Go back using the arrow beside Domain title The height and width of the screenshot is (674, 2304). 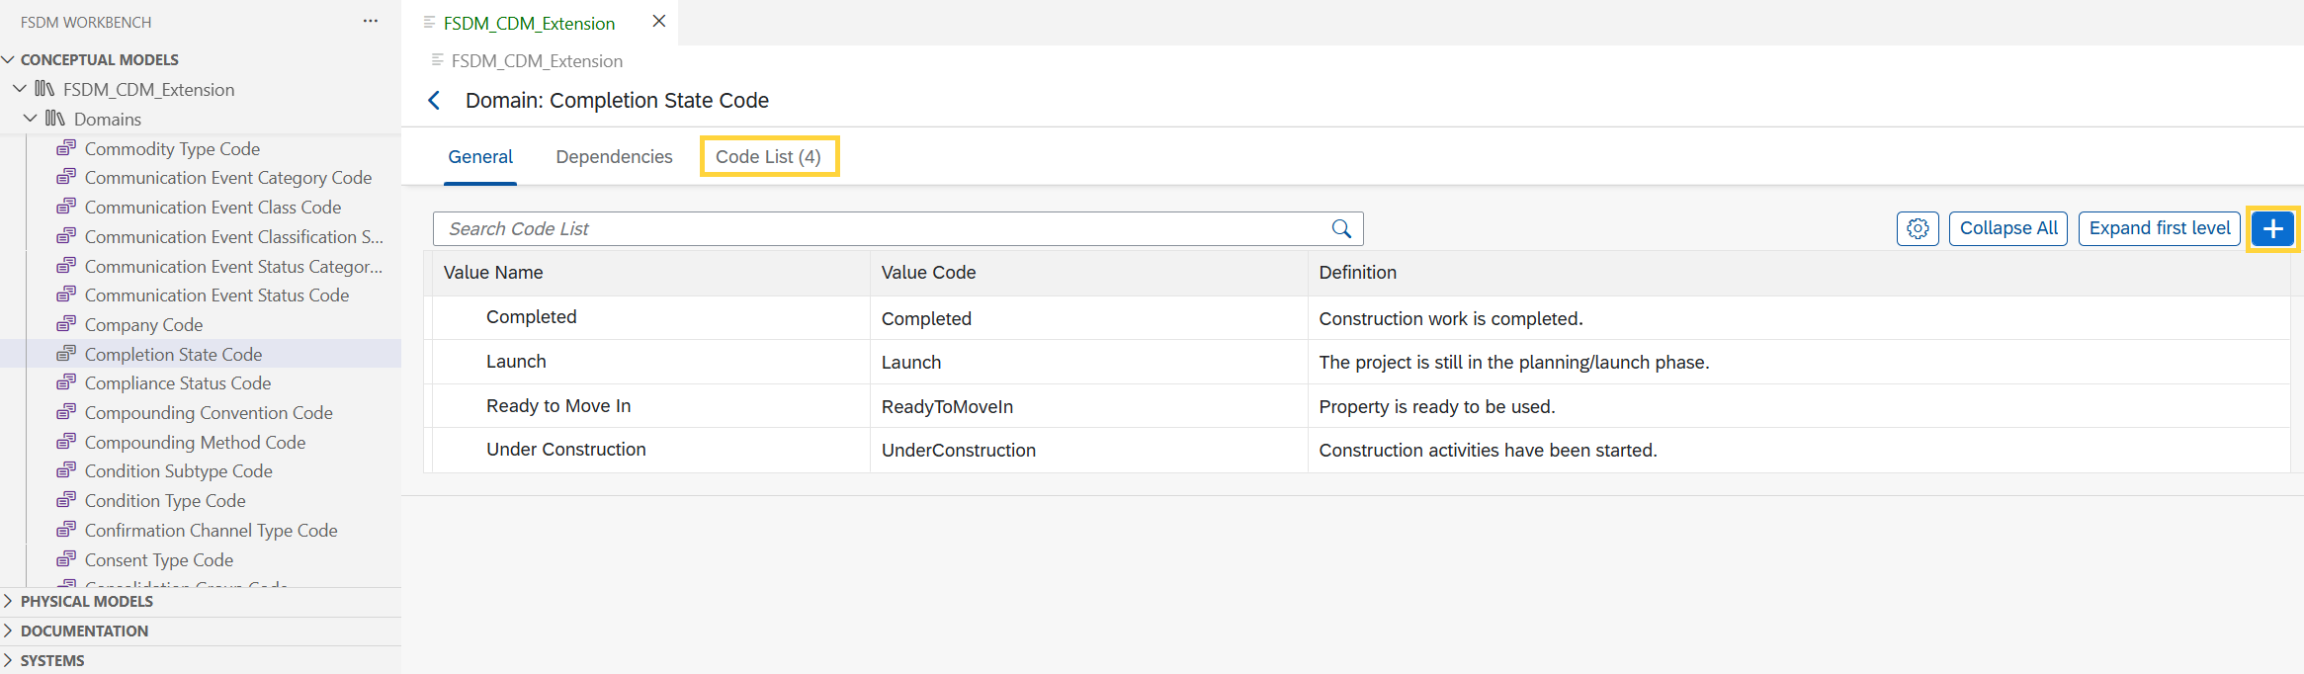433,101
